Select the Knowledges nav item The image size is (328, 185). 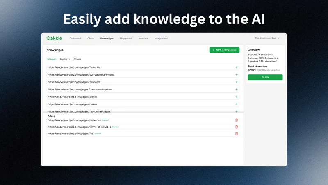[107, 39]
